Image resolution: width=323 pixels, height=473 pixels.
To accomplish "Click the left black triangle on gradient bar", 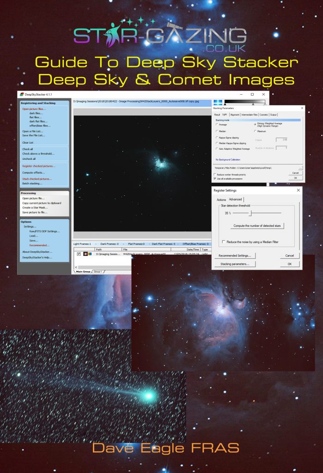I will coord(225,104).
